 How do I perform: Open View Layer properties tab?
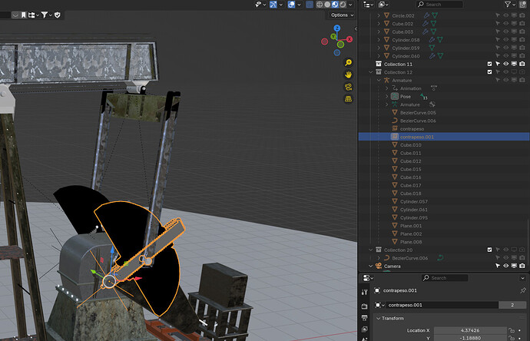tap(364, 329)
